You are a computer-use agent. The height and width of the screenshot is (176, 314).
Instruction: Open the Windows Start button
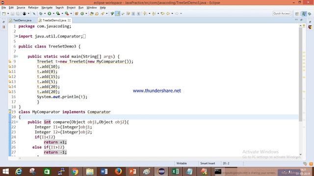click(x=5, y=172)
